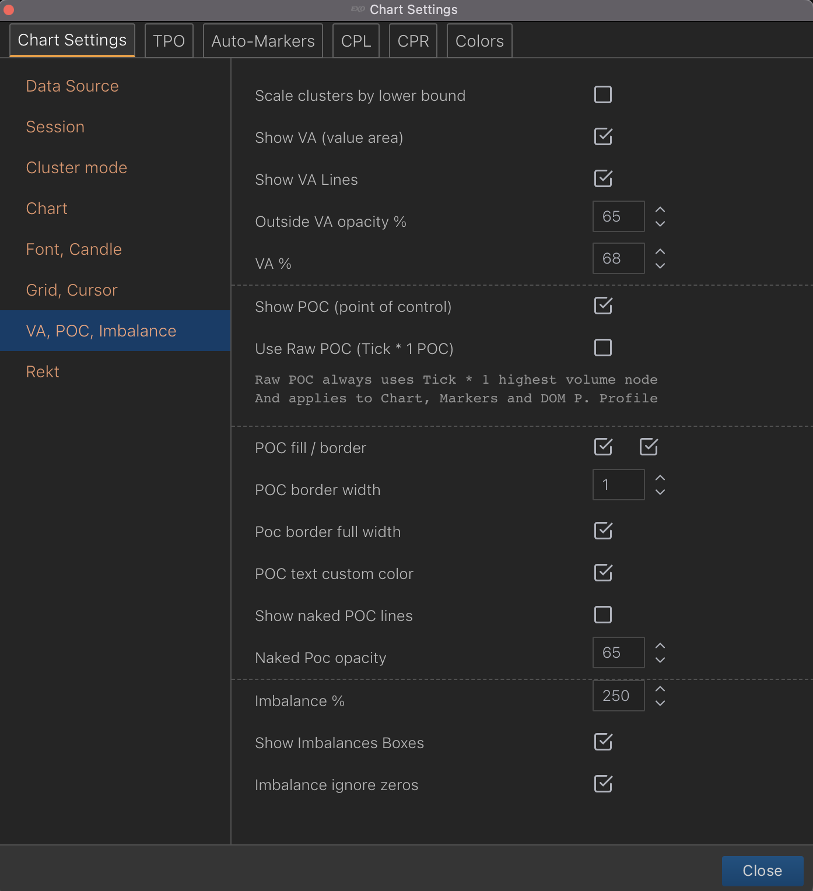Open the Colors tab

(479, 41)
